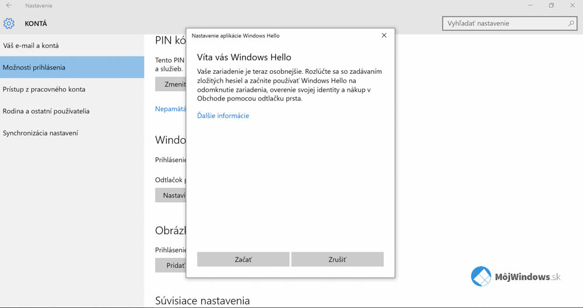This screenshot has width=583, height=308.
Task: Click the Nastavenie aplikácie Windows Hello title
Action: pos(236,36)
